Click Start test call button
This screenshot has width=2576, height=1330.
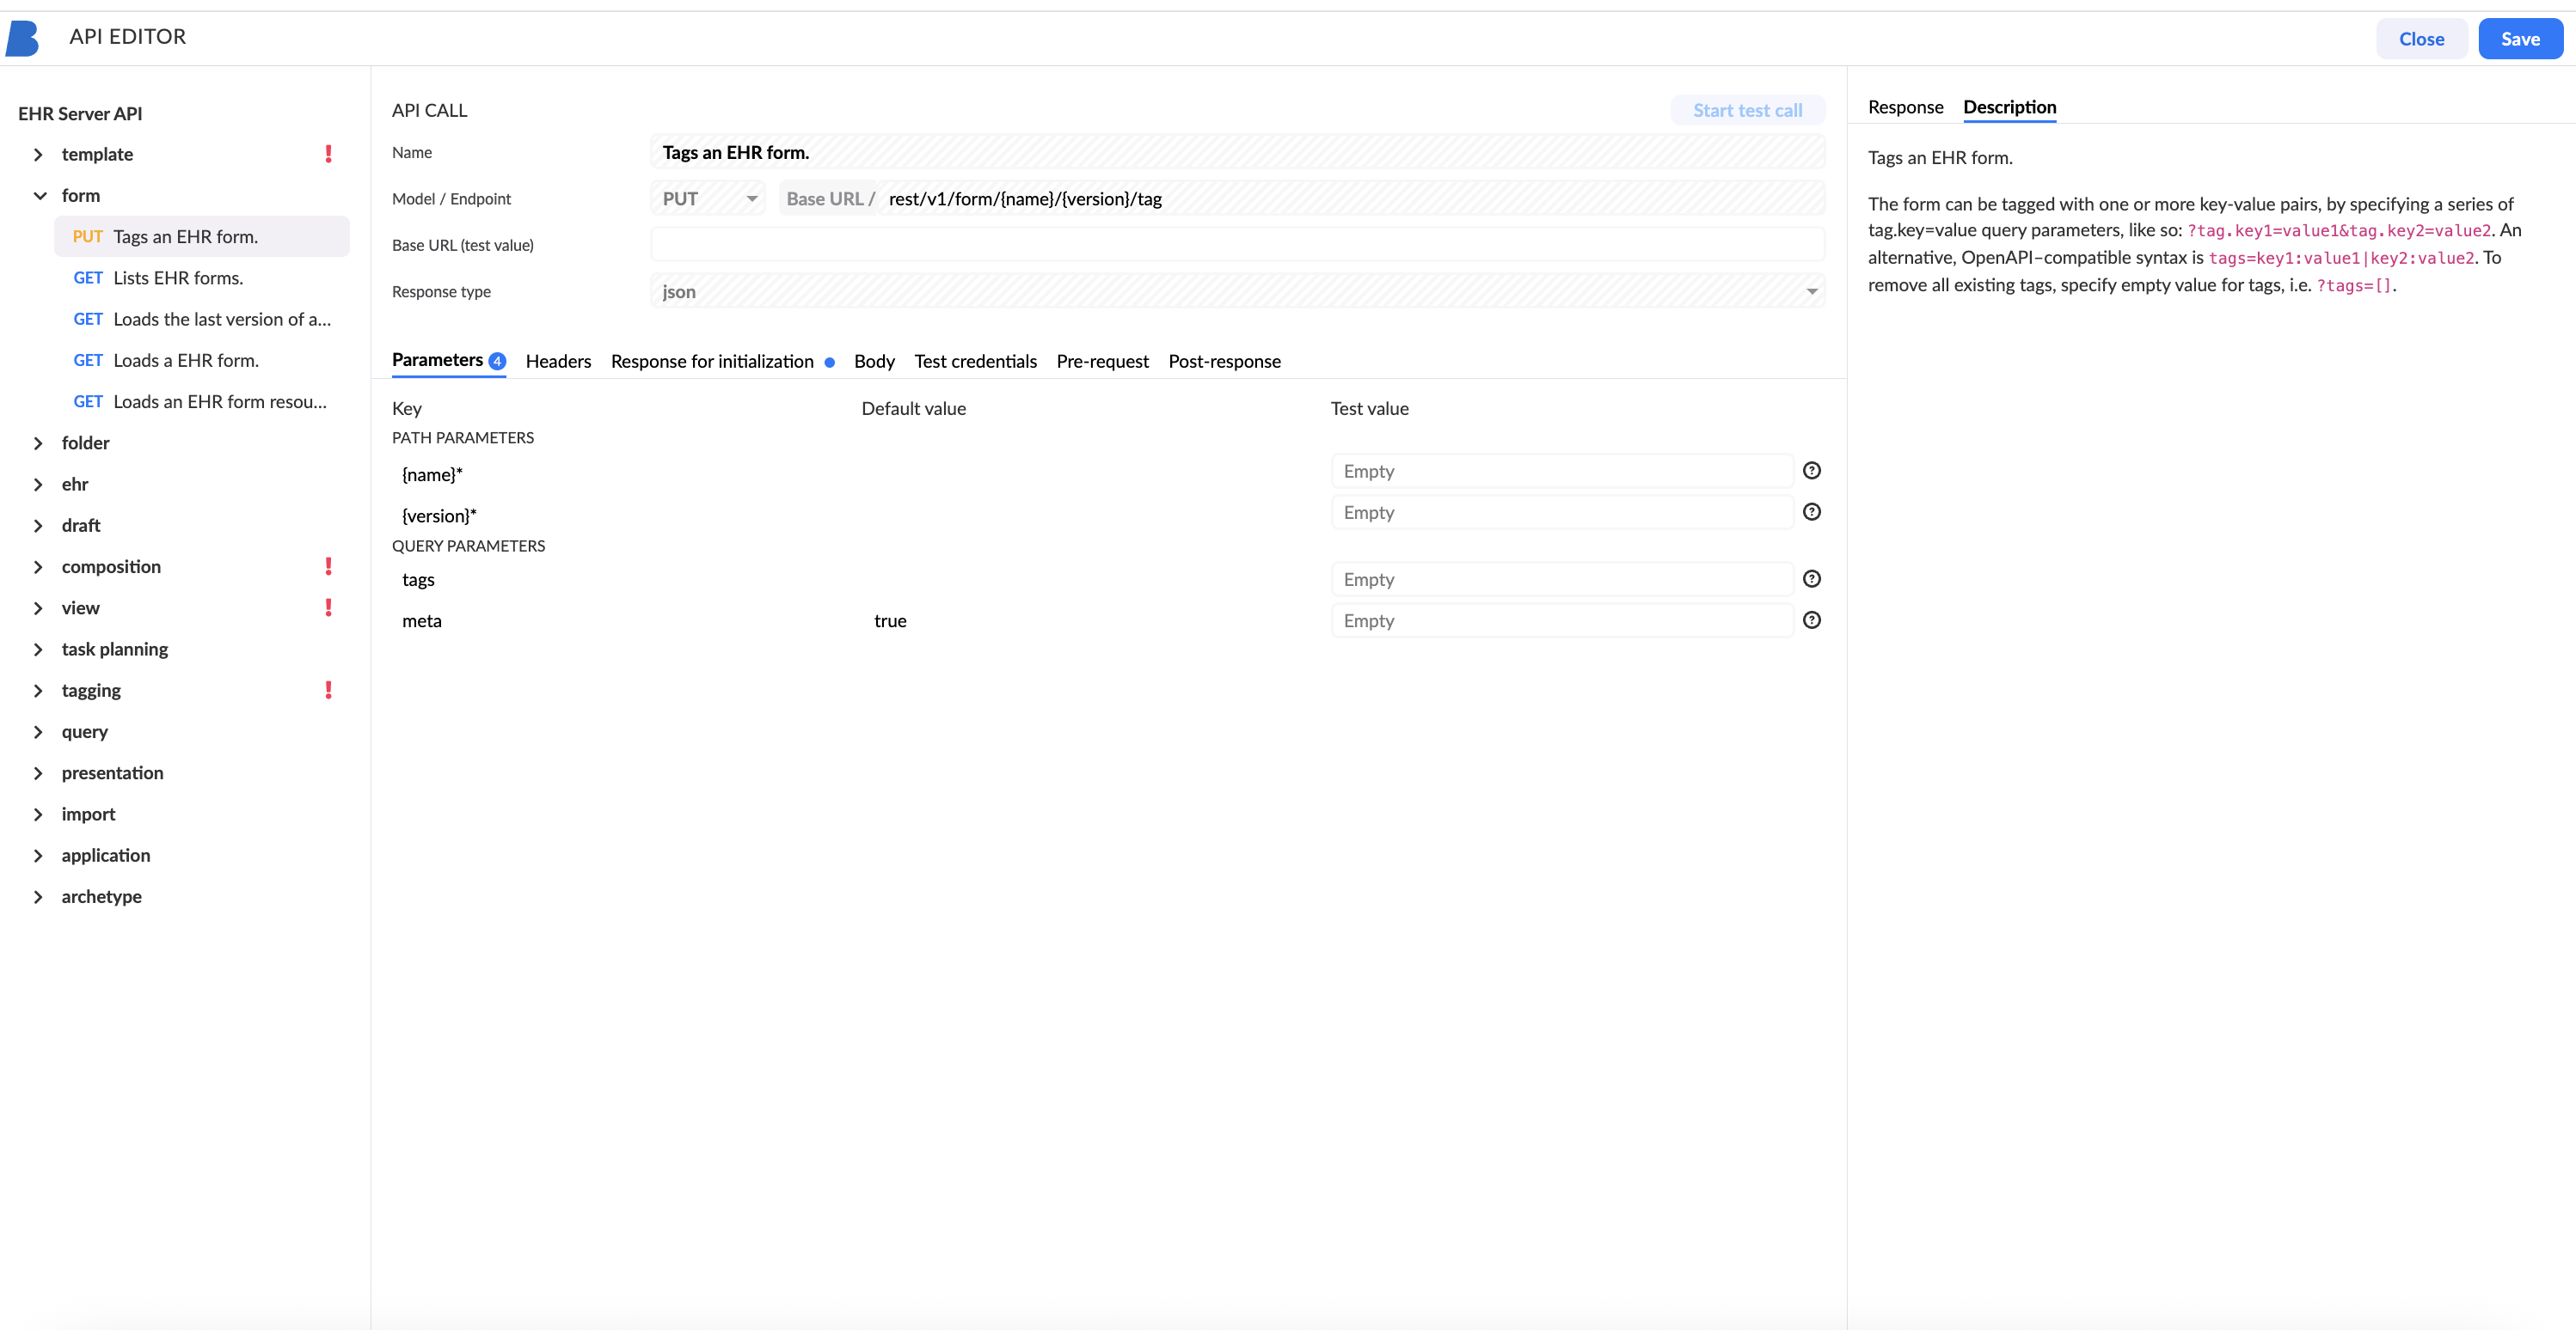pyautogui.click(x=1747, y=111)
